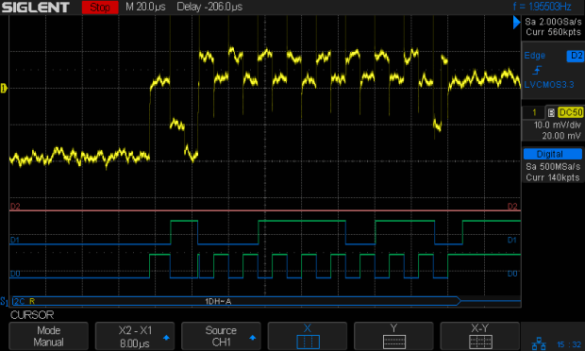The height and width of the screenshot is (351, 585).
Task: Click the CURSOR menu title
Action: 32,315
